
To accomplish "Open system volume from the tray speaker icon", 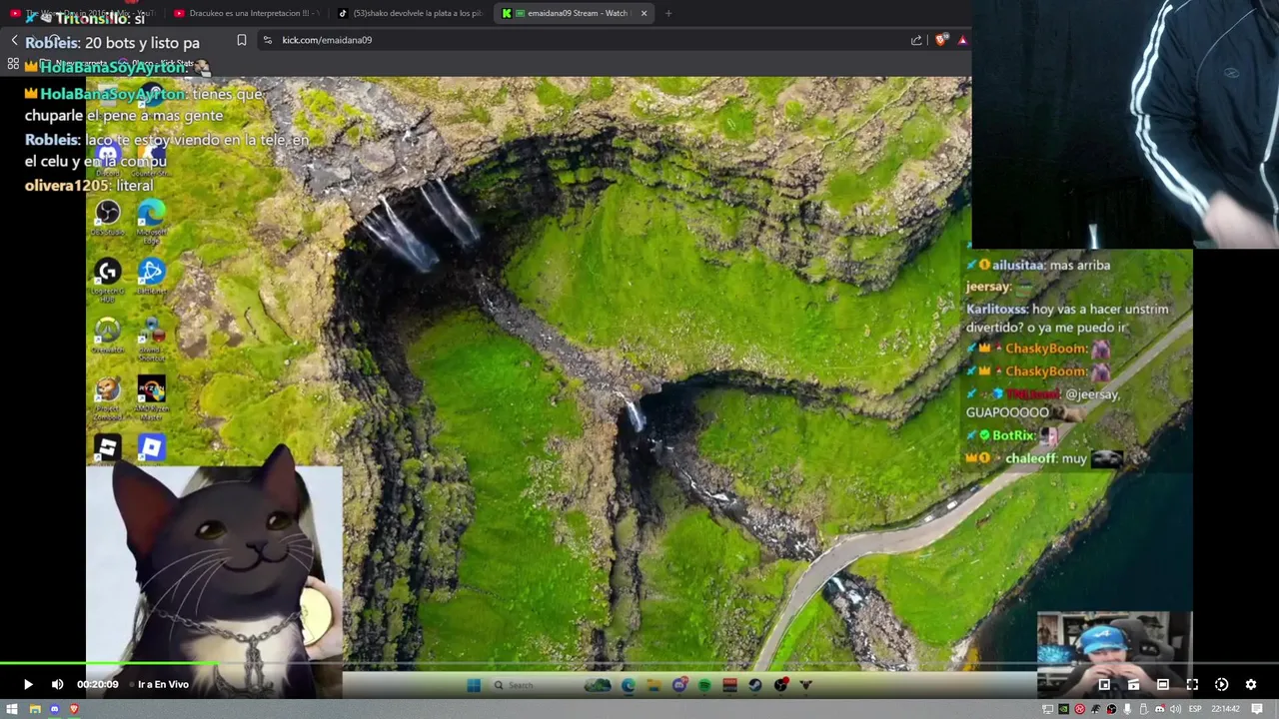I will pyautogui.click(x=1175, y=709).
